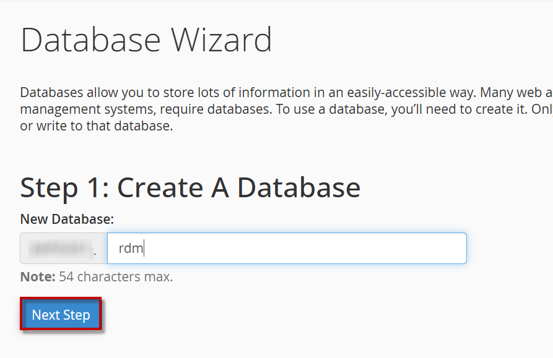Image resolution: width=553 pixels, height=358 pixels.
Task: Click the "Database Wizard" page heading
Action: coord(146,40)
